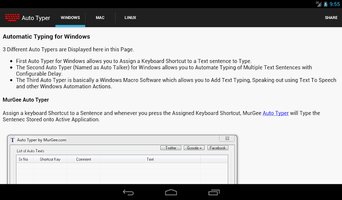Click the Sr No column header
Image resolution: width=342 pixels, height=200 pixels.
pyautogui.click(x=24, y=159)
